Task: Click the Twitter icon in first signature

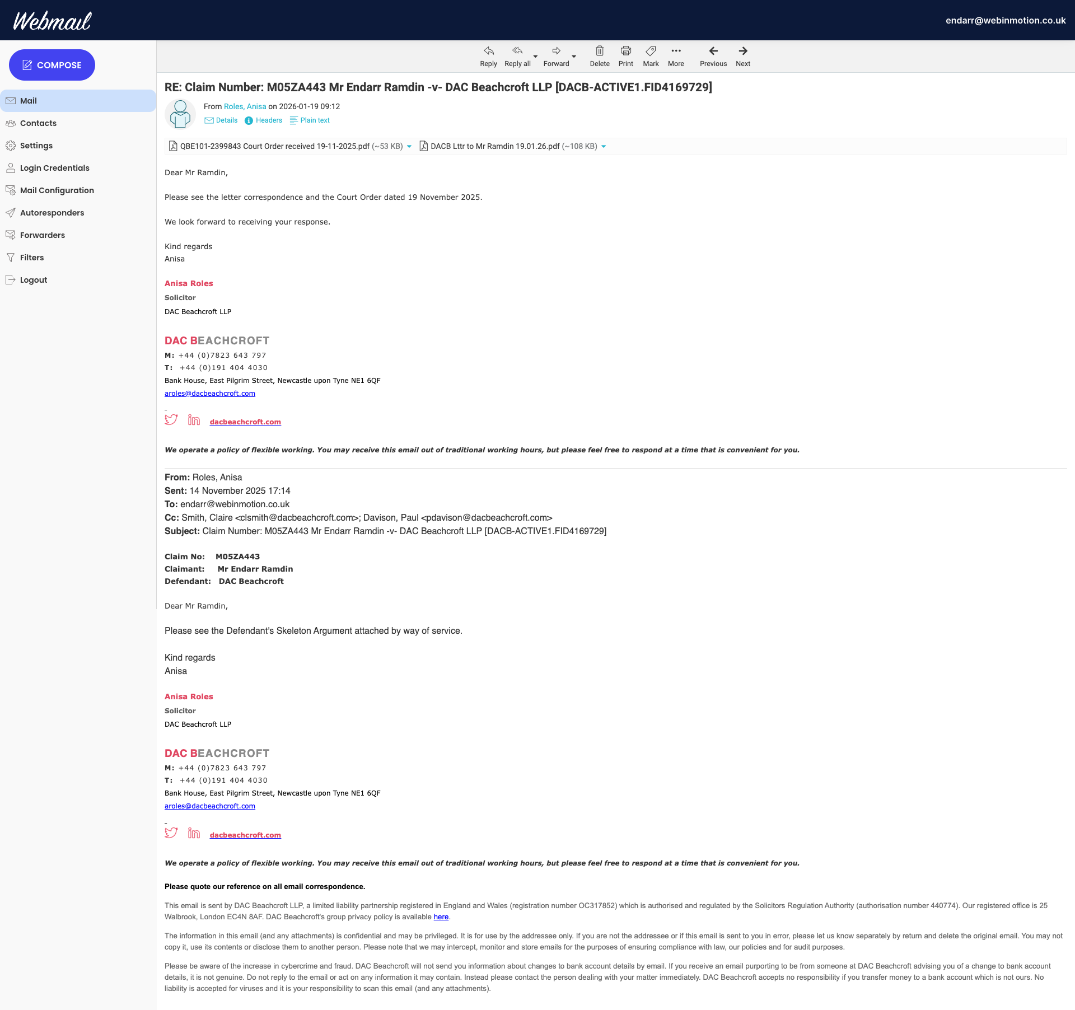Action: click(171, 420)
